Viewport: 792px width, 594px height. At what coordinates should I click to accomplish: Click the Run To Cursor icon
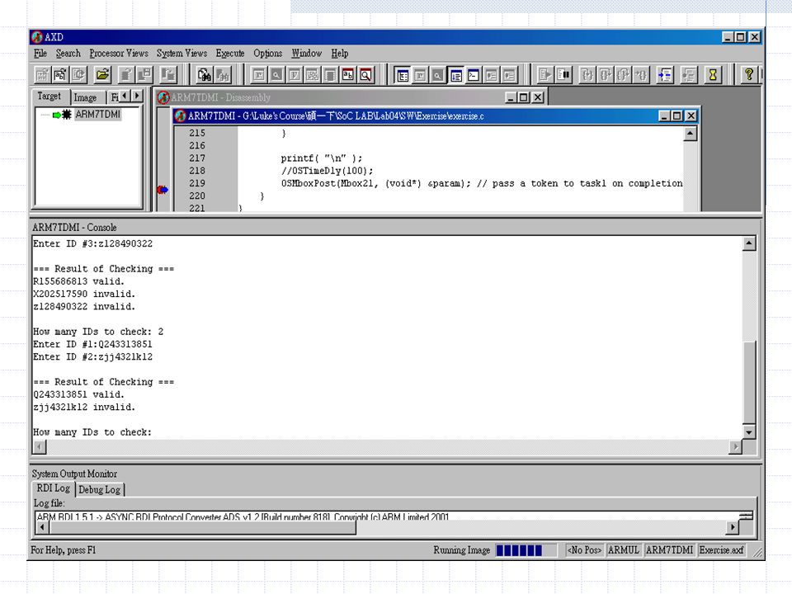(x=641, y=75)
